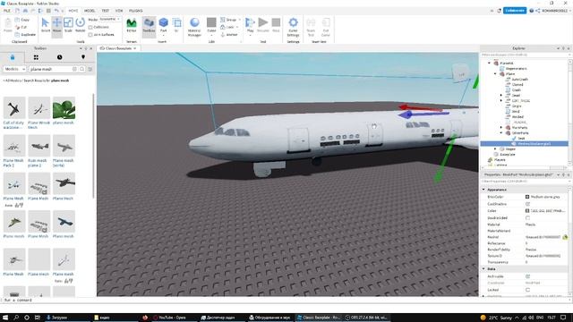
Task: Click the Toolbox search filter options icon
Action: point(90,69)
